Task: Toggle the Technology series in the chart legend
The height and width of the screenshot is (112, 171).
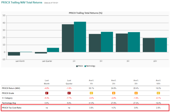Action: tap(90, 66)
